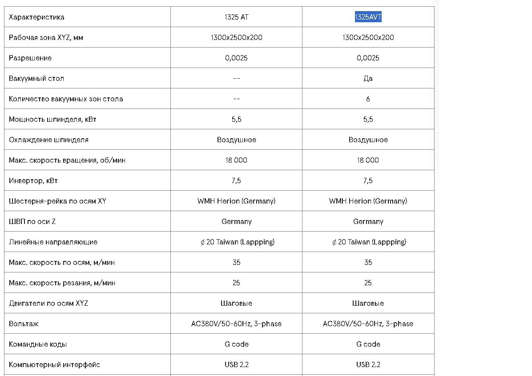Click the 1325 AT column header

point(236,17)
